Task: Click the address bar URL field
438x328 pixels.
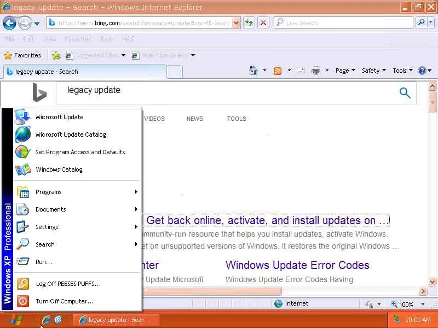Action: coord(139,23)
